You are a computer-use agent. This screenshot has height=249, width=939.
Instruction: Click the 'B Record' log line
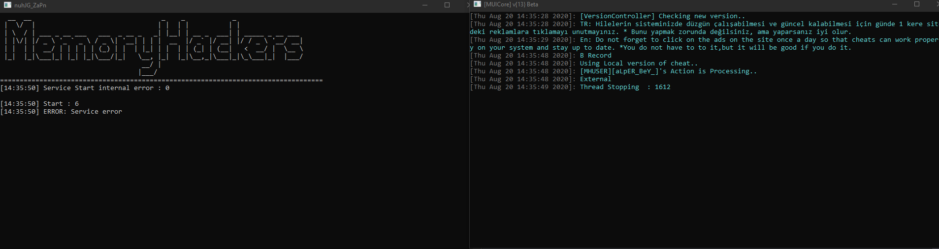click(x=541, y=56)
